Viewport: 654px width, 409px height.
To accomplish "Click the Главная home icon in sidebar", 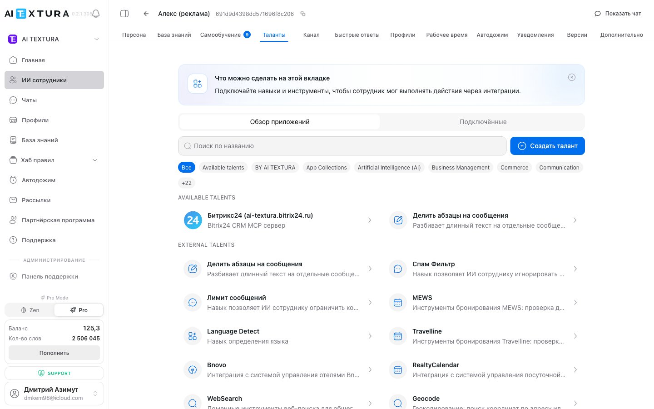I will 13,60.
